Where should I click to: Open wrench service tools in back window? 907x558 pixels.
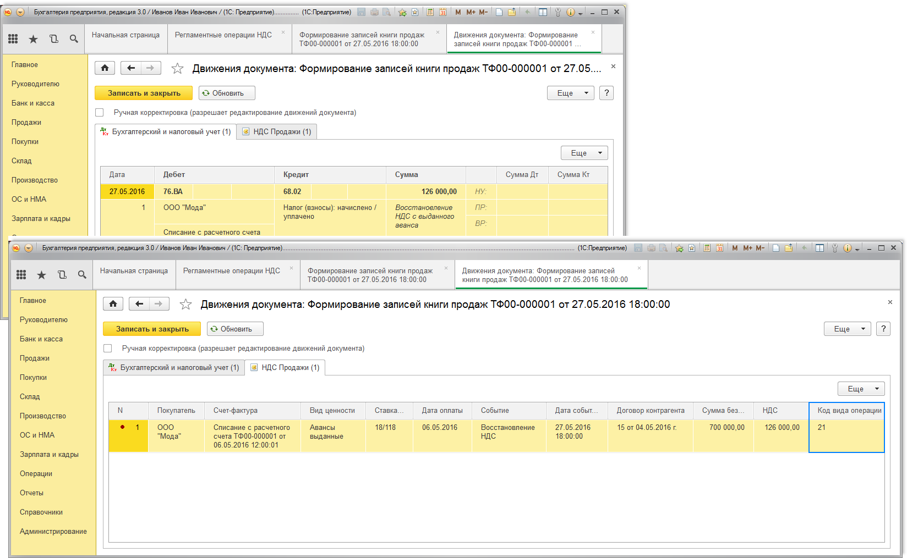point(558,12)
